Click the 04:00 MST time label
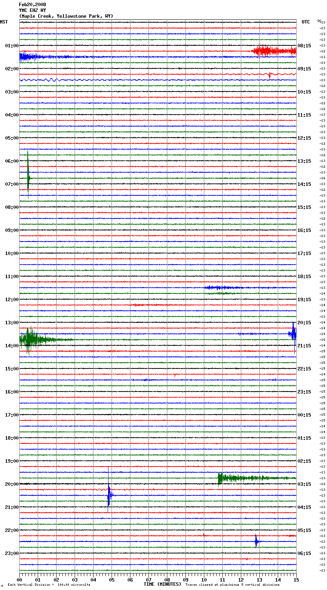This screenshot has width=327, height=590. coord(12,115)
